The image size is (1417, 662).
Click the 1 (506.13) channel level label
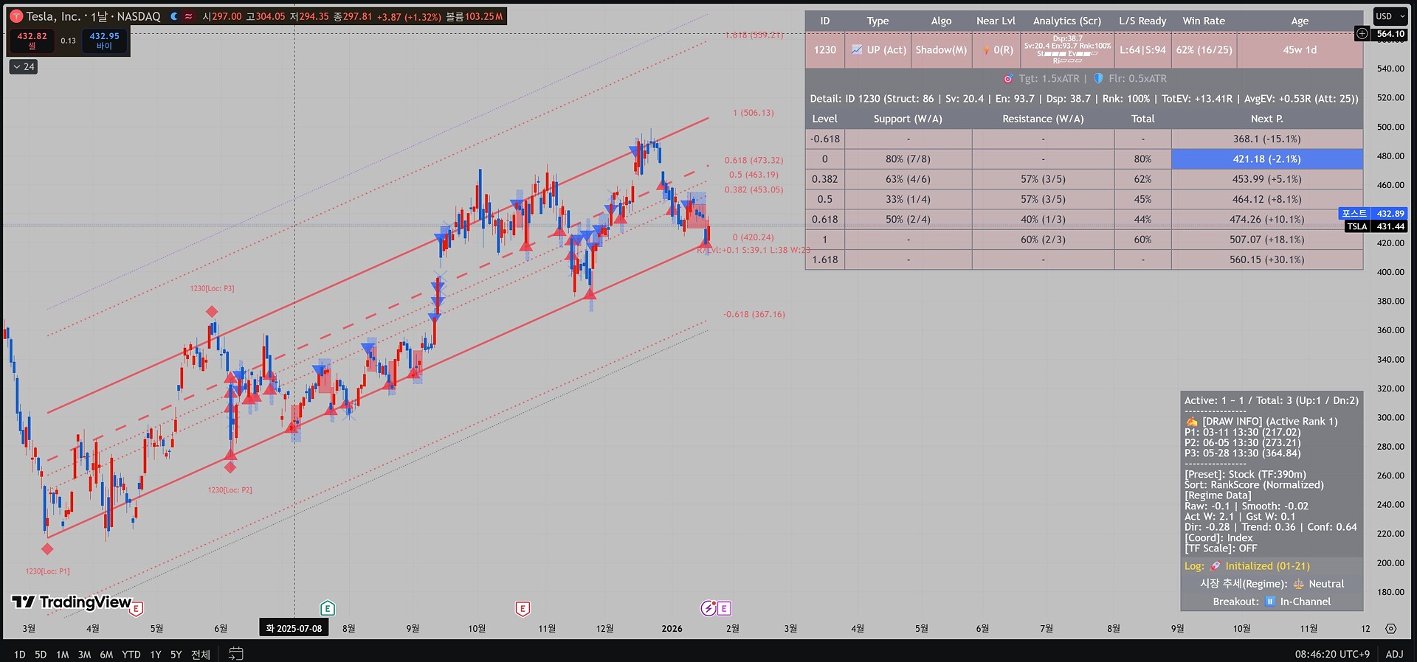[x=754, y=113]
